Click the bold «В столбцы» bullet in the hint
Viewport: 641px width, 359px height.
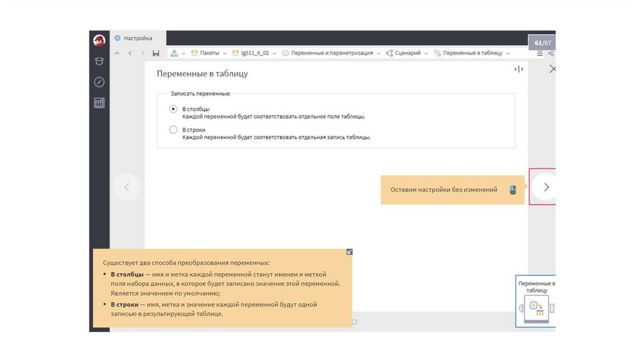tap(127, 275)
